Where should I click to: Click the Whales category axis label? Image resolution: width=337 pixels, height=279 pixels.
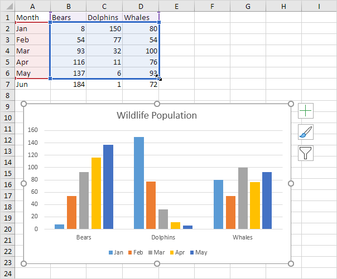click(242, 237)
